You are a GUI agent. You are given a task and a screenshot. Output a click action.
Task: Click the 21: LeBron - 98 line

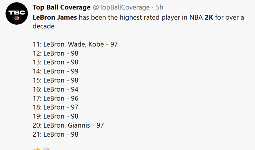click(x=55, y=134)
